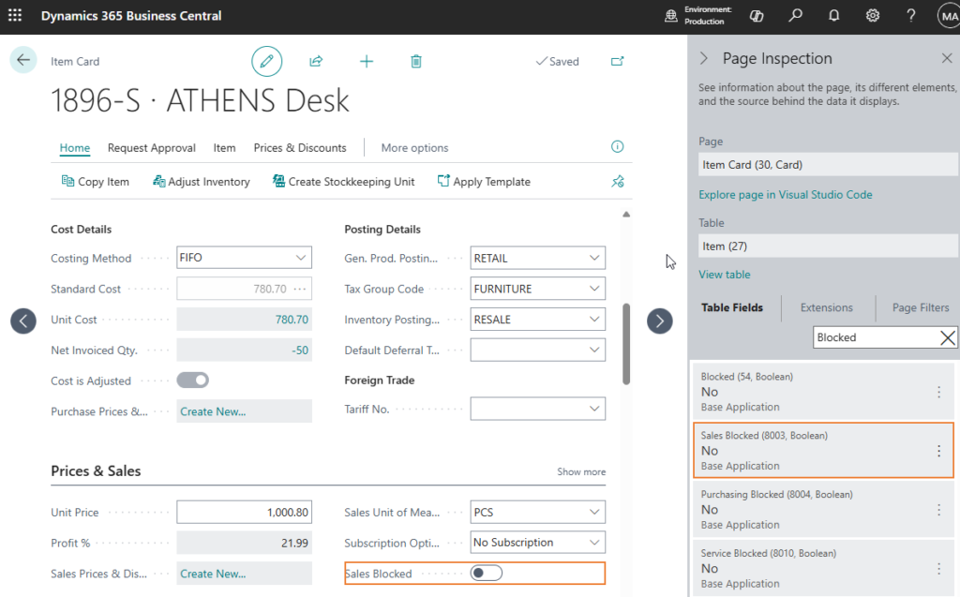The width and height of the screenshot is (960, 597).
Task: Toggle the Sales Blocked switch
Action: click(487, 574)
